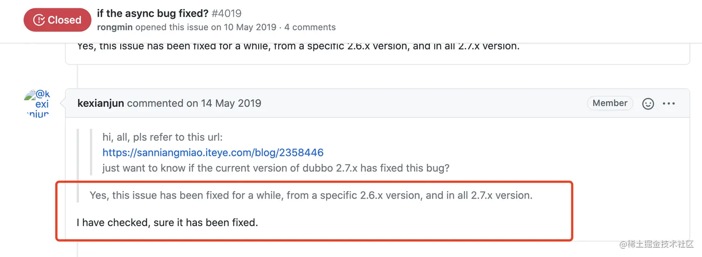Viewport: 702px width, 257px height.
Task: Click the "on 14 May 2019" comment timestamp
Action: (x=224, y=103)
